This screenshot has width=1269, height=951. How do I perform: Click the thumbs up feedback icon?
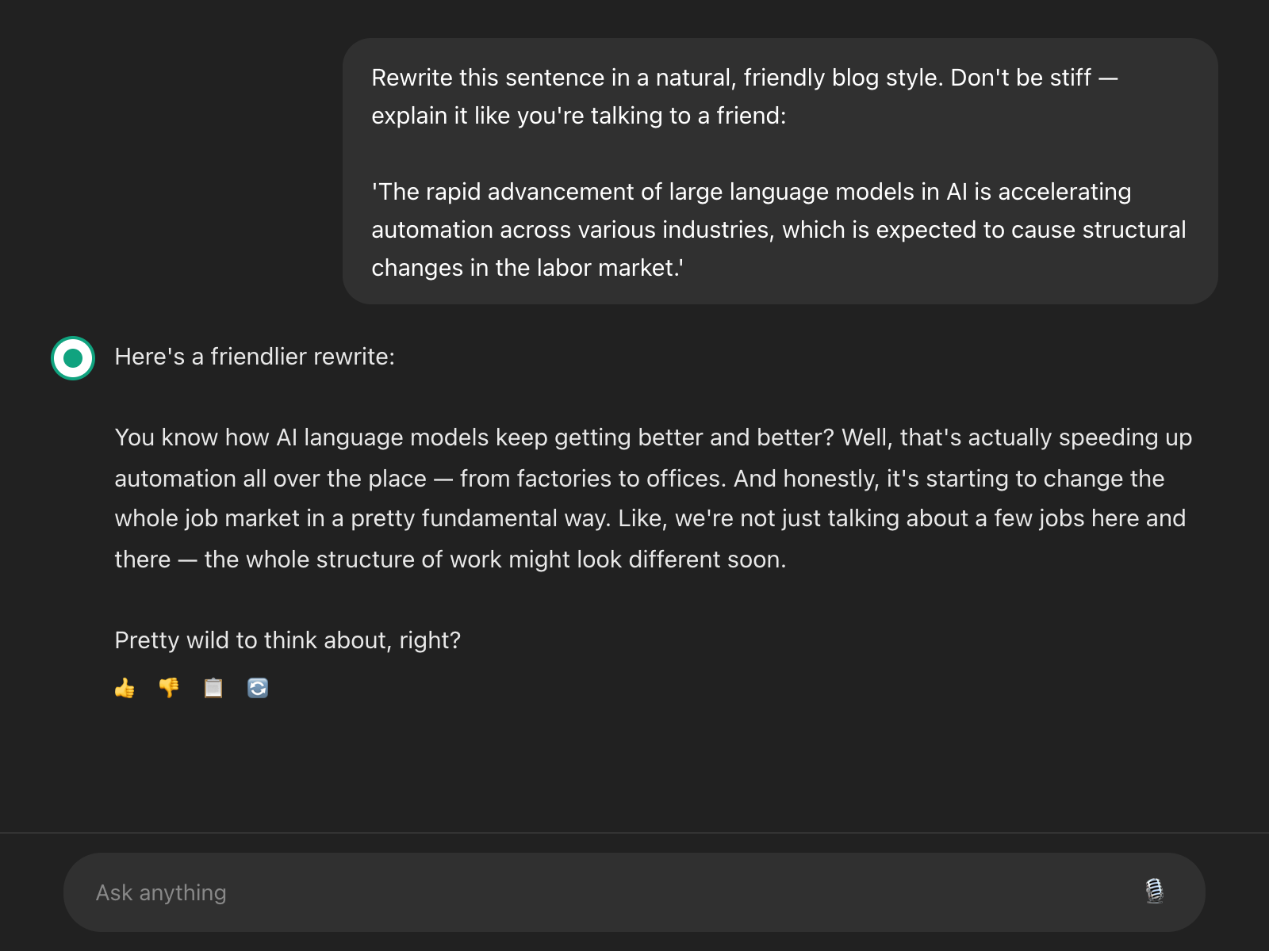(125, 688)
